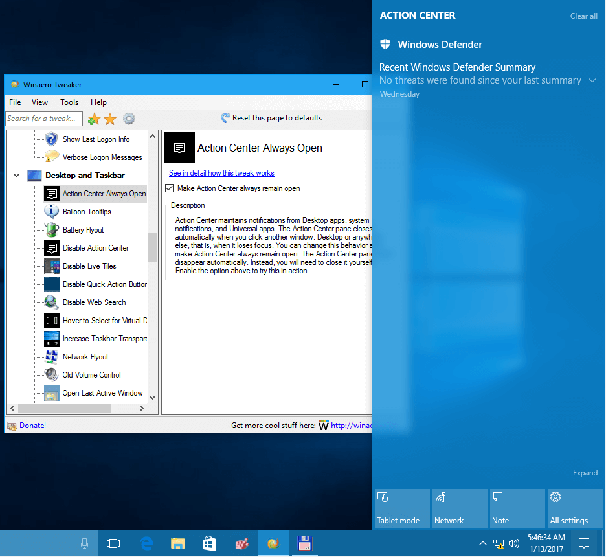Click the Reset this page to defaults icon
This screenshot has width=606, height=557.
pyautogui.click(x=225, y=118)
